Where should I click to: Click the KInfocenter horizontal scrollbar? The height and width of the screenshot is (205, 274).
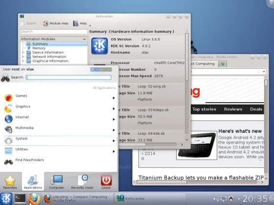click(148, 144)
